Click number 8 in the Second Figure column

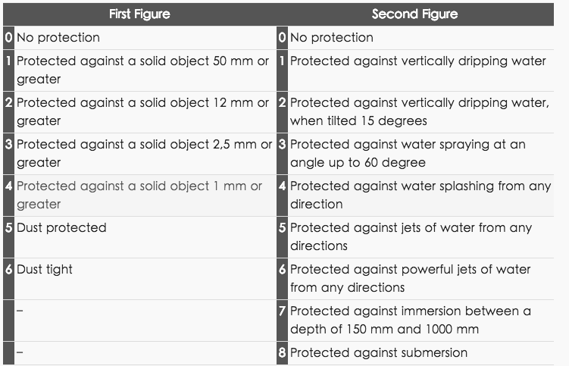click(282, 352)
